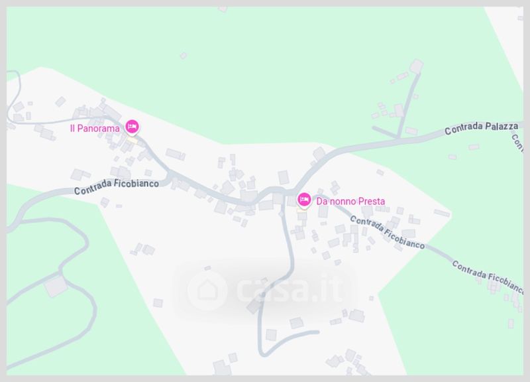The height and width of the screenshot is (382, 530).
Task: Click the junction where Contrada Ficobianco meets the Il Panorama road
Action: [x=170, y=176]
